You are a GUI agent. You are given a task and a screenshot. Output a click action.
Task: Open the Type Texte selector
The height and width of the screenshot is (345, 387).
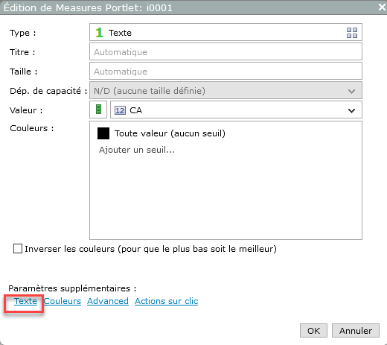click(x=226, y=32)
